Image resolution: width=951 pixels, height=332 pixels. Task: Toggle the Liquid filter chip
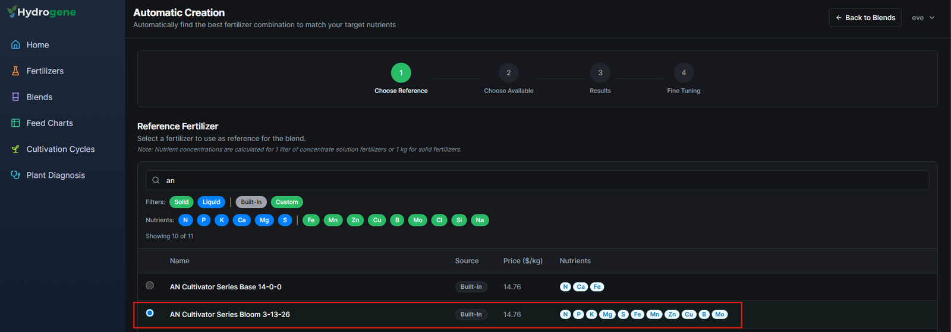(x=212, y=202)
